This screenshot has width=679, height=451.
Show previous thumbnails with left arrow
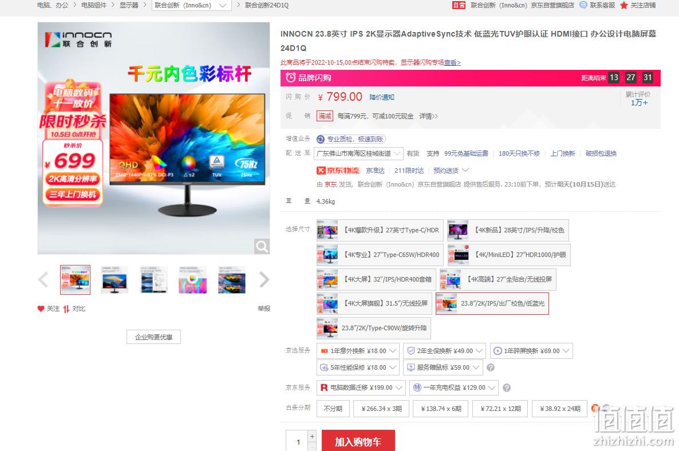tap(43, 280)
